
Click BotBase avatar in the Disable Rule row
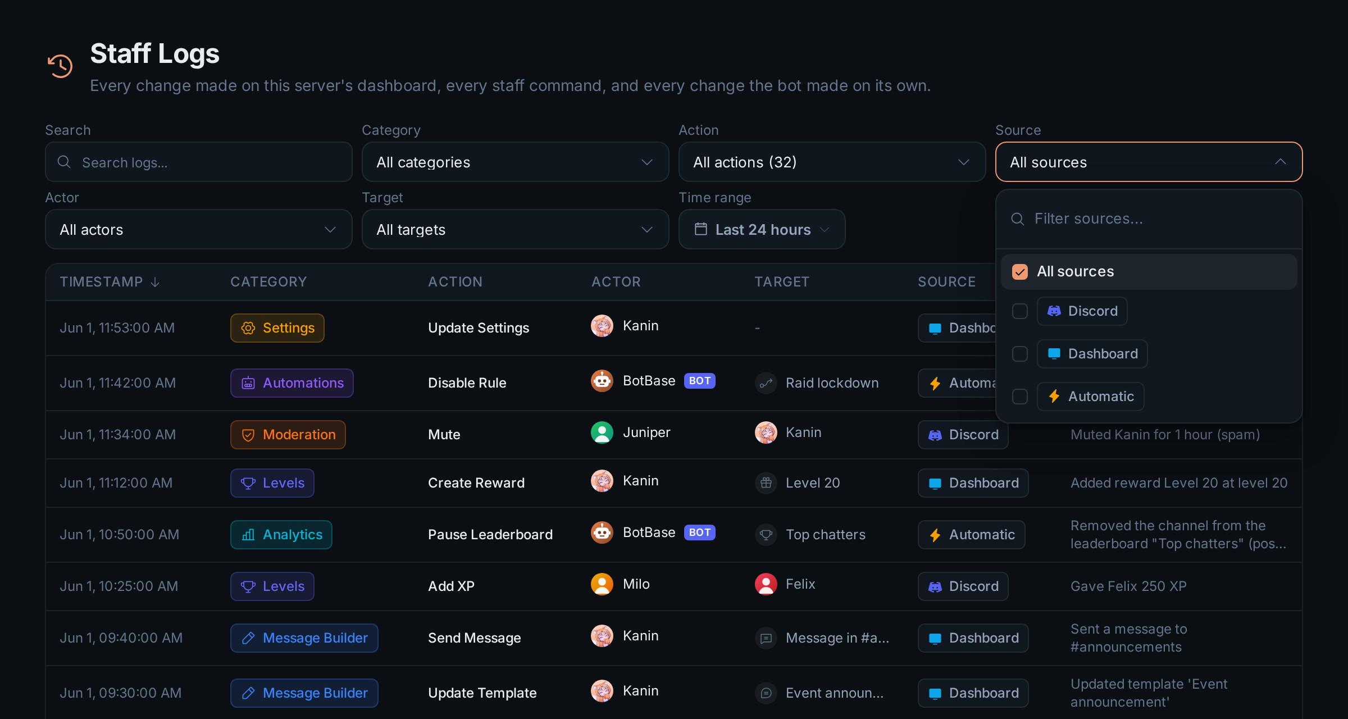602,381
